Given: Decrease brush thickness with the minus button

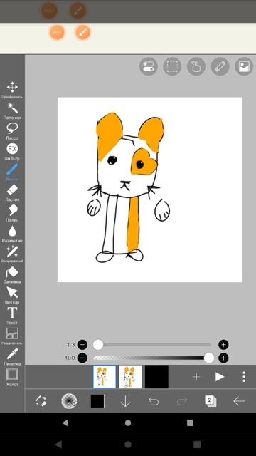Looking at the screenshot, I should 82,345.
